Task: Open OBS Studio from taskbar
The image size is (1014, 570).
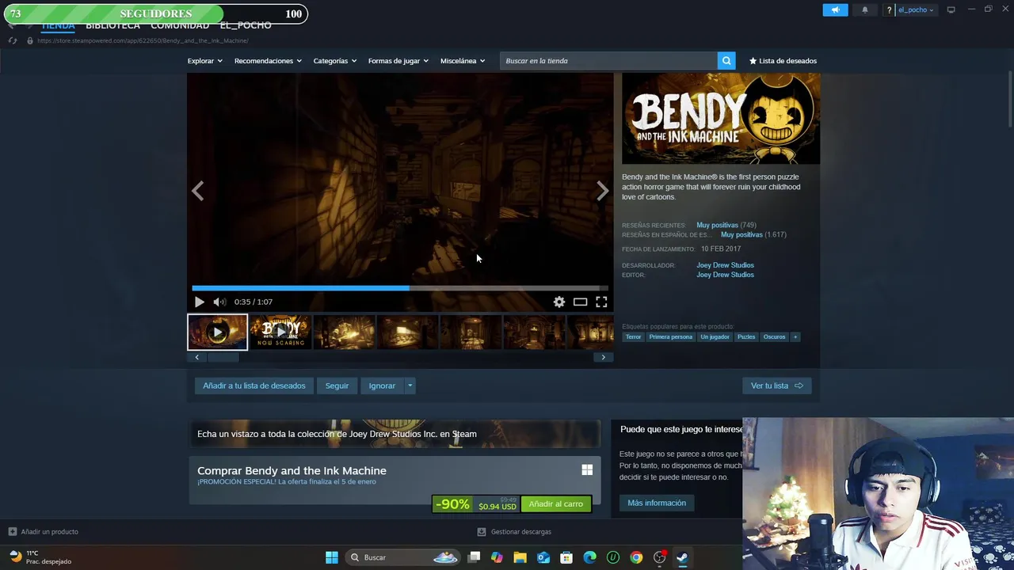Action: [x=659, y=557]
